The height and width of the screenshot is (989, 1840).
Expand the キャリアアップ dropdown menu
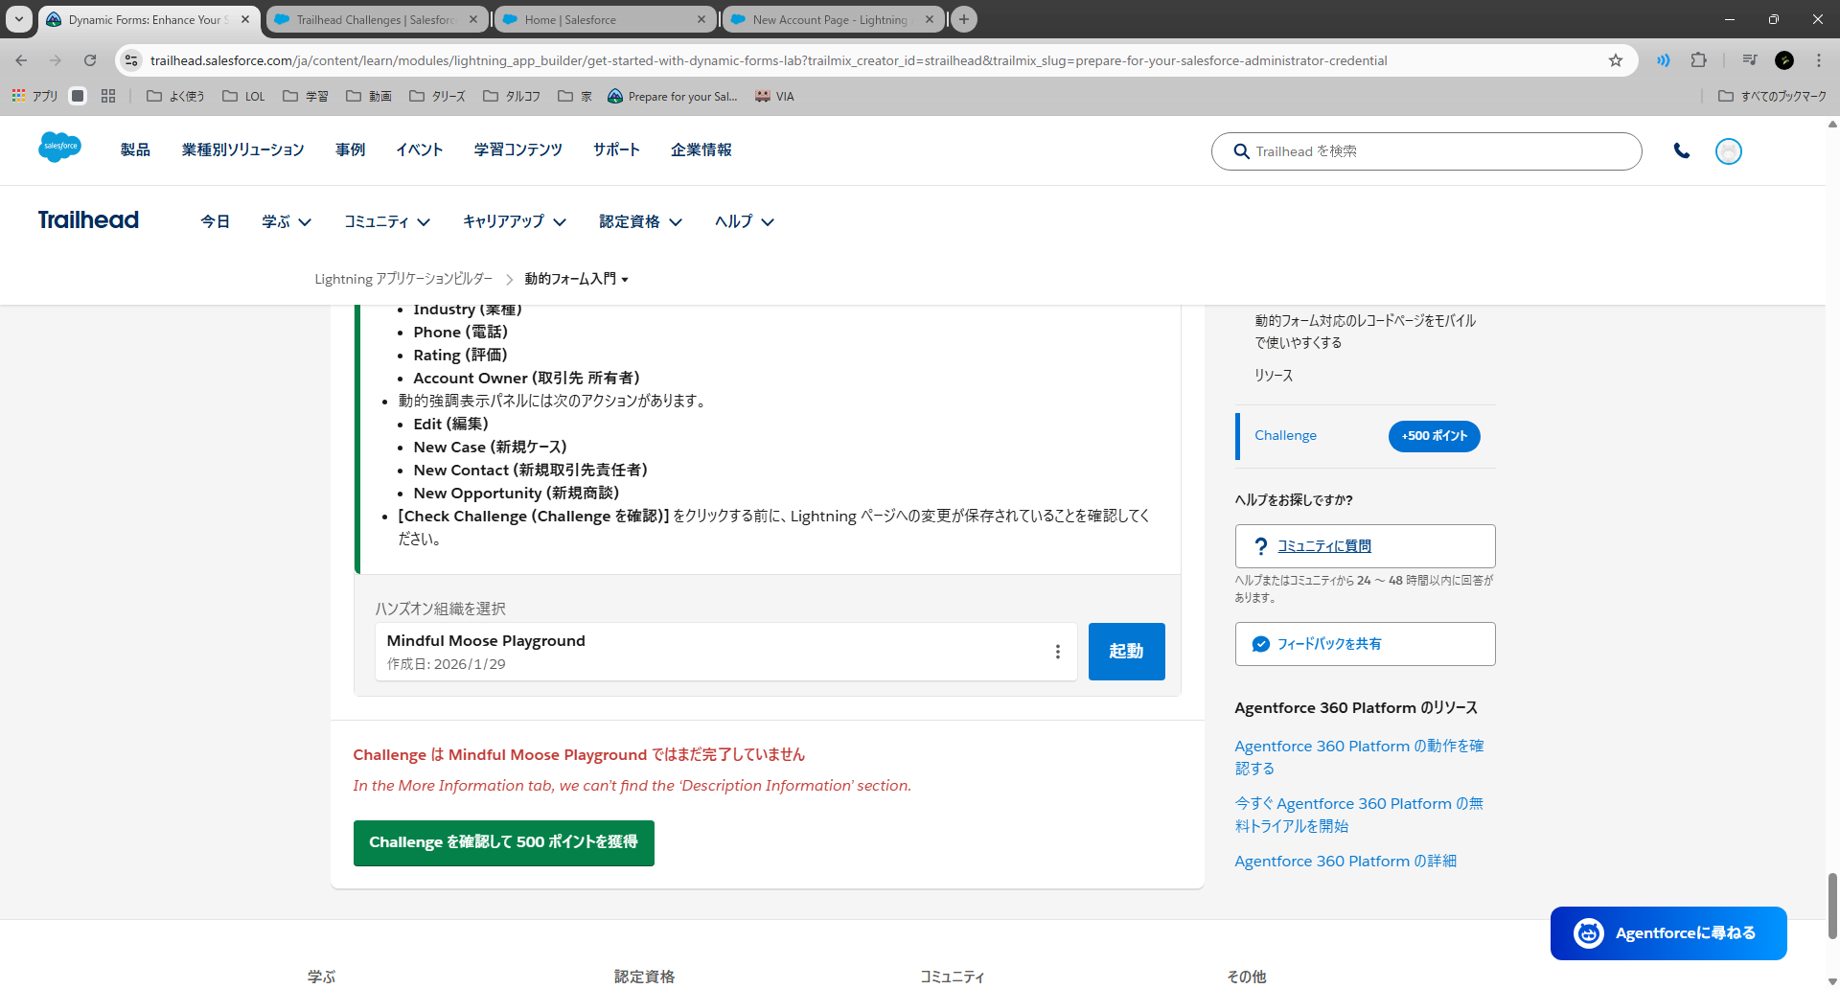pyautogui.click(x=515, y=221)
